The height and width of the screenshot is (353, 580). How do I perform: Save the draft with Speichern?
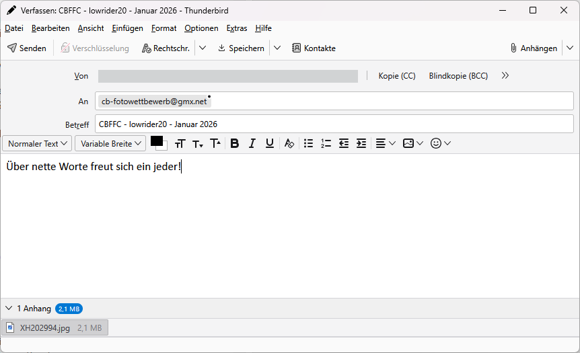[x=241, y=48]
